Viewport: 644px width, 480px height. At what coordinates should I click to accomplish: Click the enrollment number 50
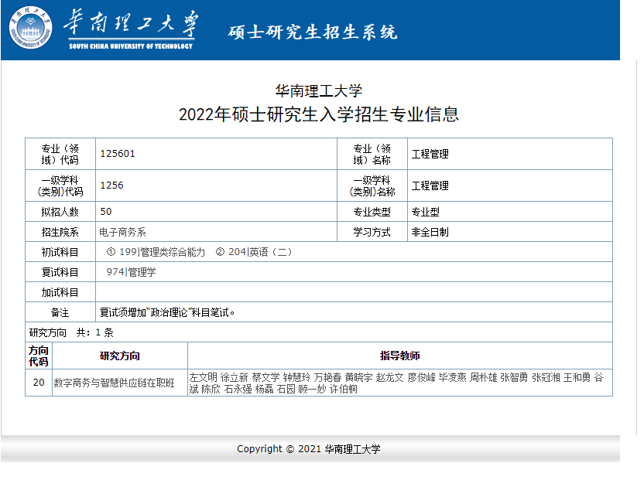106,211
